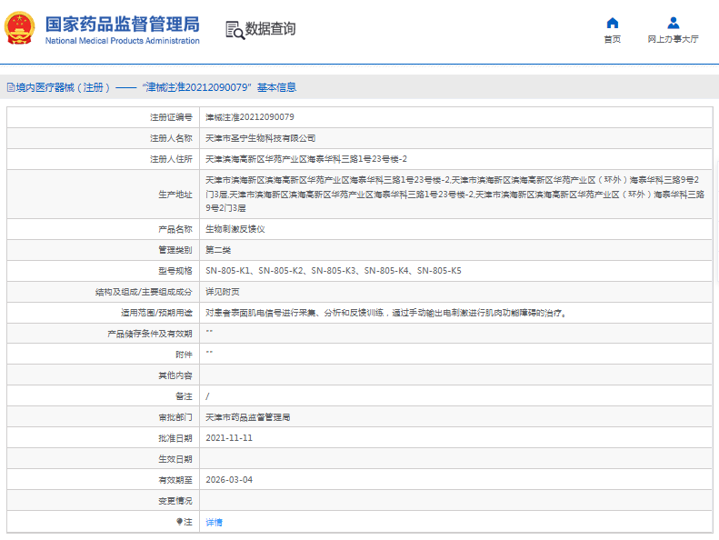Click product name 生物刺激反馈仪

point(235,229)
